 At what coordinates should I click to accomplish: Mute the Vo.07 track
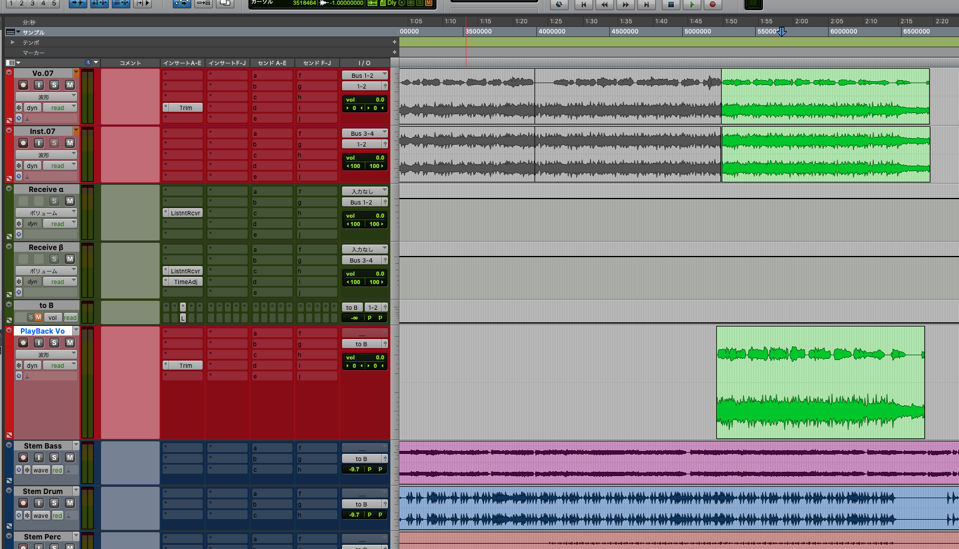(70, 85)
